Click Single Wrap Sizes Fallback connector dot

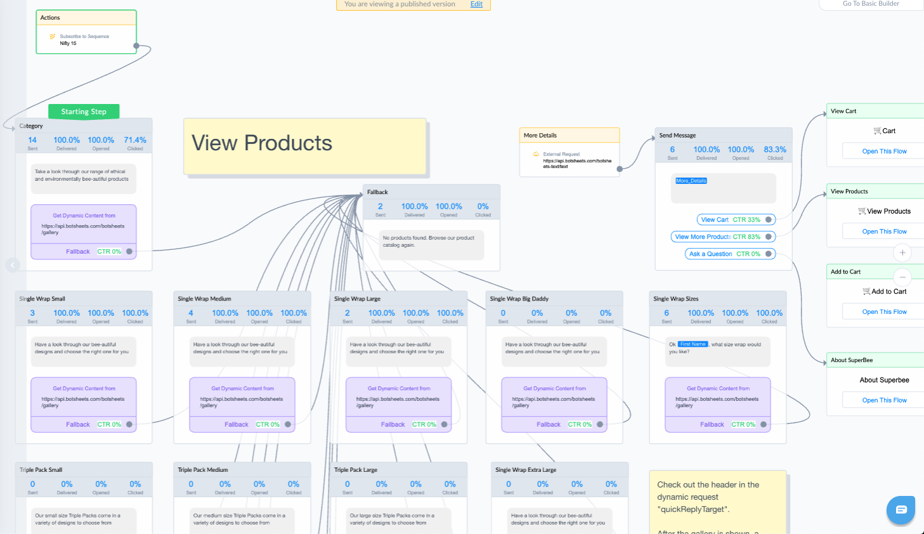pos(764,424)
